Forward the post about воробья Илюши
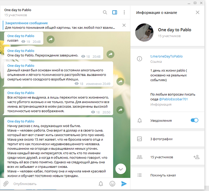Viewport: 209px width, 191px height. tap(120, 81)
